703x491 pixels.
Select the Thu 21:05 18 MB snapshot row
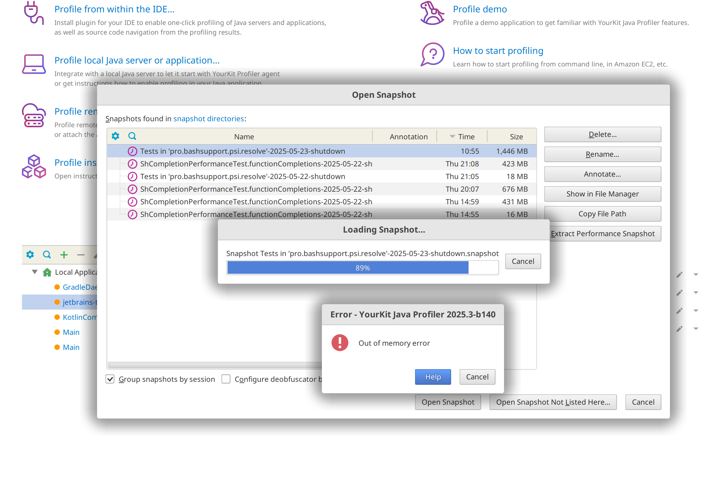(x=322, y=177)
